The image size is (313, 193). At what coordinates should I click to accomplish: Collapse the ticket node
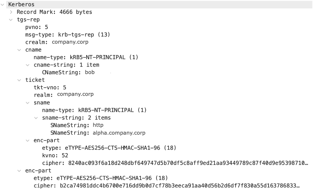point(19,80)
